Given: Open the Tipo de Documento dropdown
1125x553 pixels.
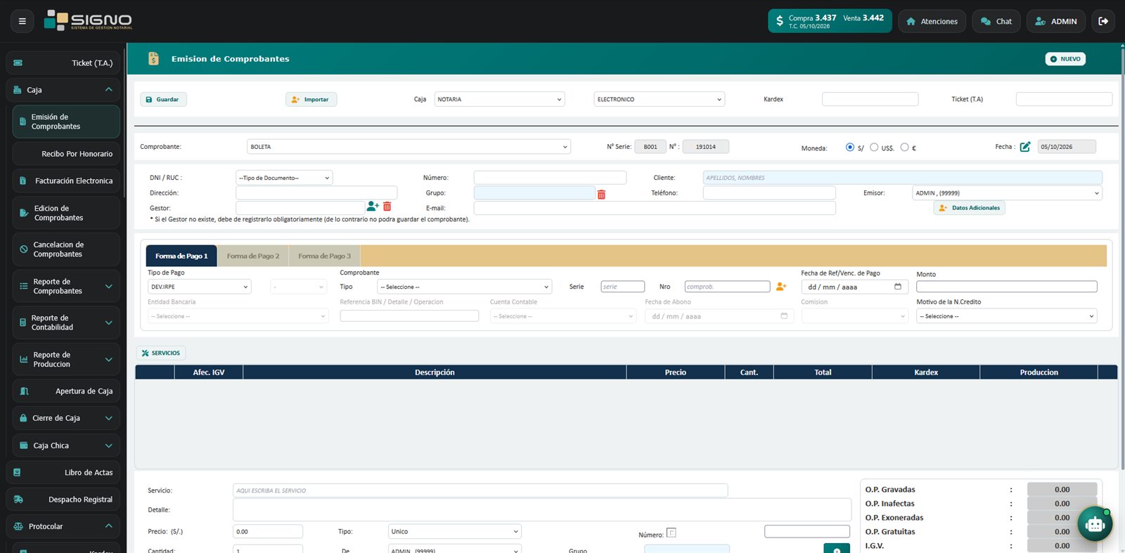Looking at the screenshot, I should pos(284,178).
